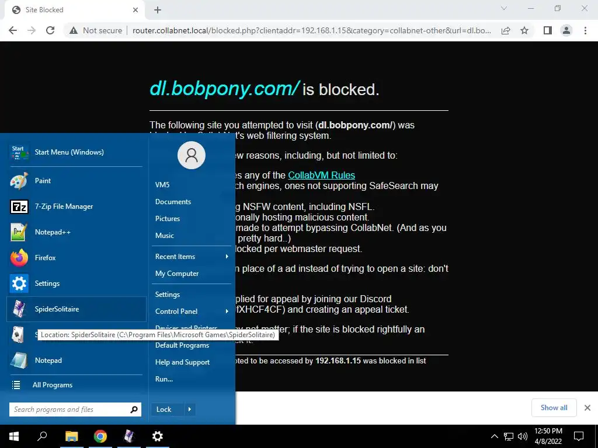Start SpiderSolitaire game
The height and width of the screenshot is (448, 598).
(x=77, y=309)
